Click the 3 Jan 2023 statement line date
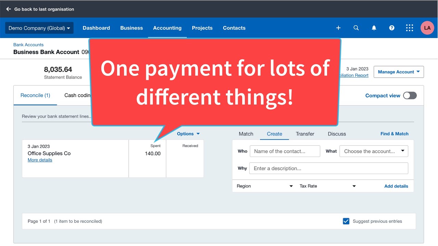 click(x=39, y=146)
